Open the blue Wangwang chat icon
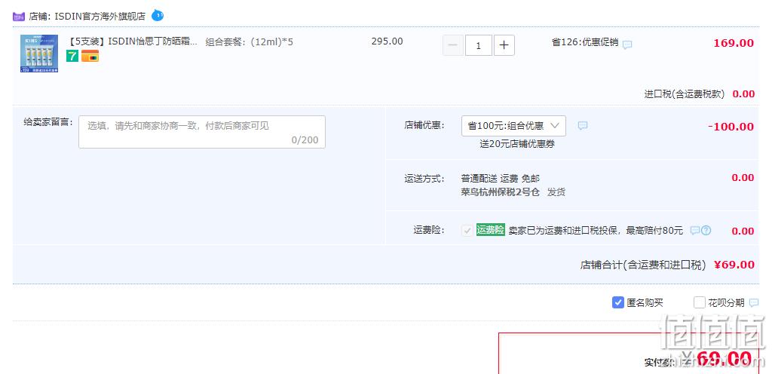Screen dimensions: 772x374 pos(158,15)
